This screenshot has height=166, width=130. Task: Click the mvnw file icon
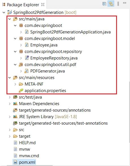(16, 149)
